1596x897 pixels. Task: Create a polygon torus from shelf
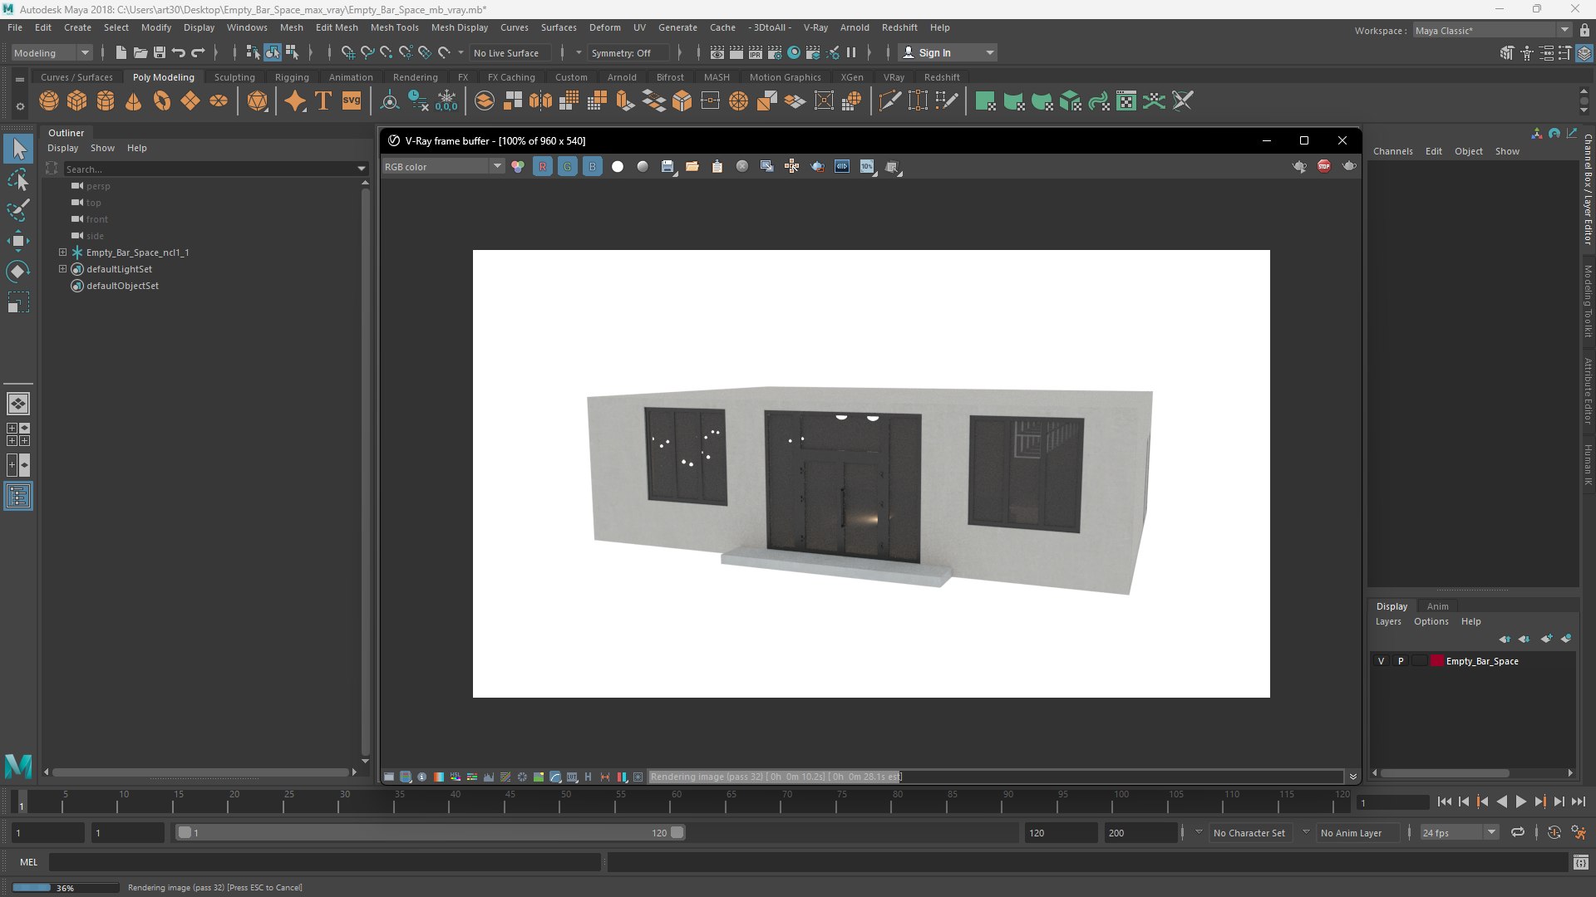tap(161, 101)
